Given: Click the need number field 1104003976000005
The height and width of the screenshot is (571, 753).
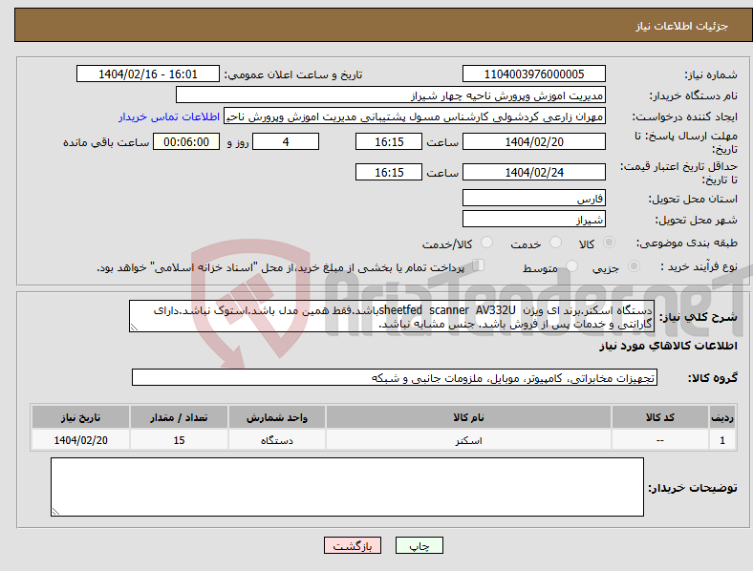Looking at the screenshot, I should (x=534, y=74).
